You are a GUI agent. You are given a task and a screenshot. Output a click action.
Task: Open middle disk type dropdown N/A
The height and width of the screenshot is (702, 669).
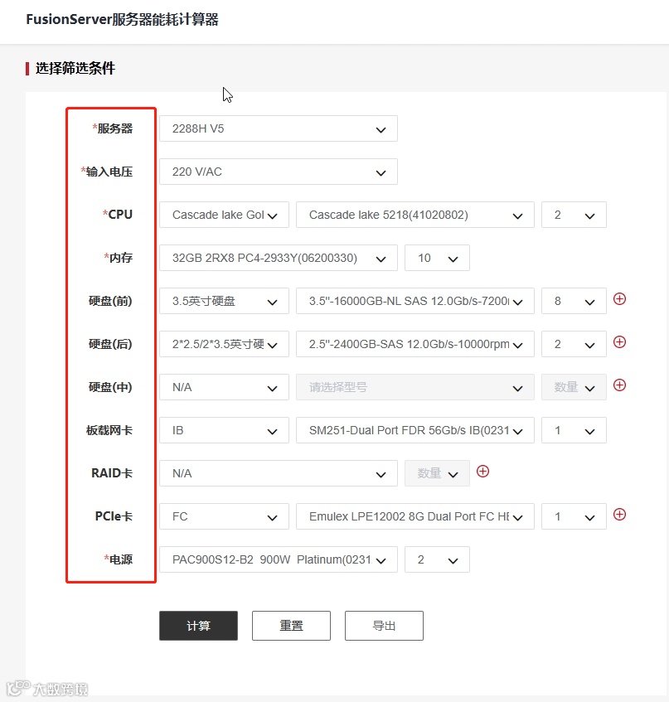tap(224, 387)
